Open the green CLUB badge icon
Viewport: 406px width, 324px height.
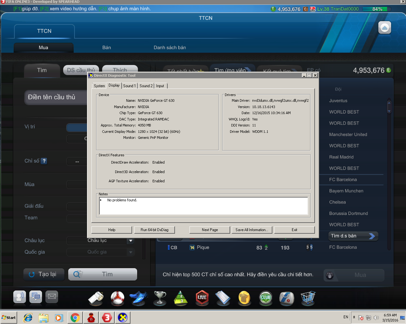[x=266, y=297]
